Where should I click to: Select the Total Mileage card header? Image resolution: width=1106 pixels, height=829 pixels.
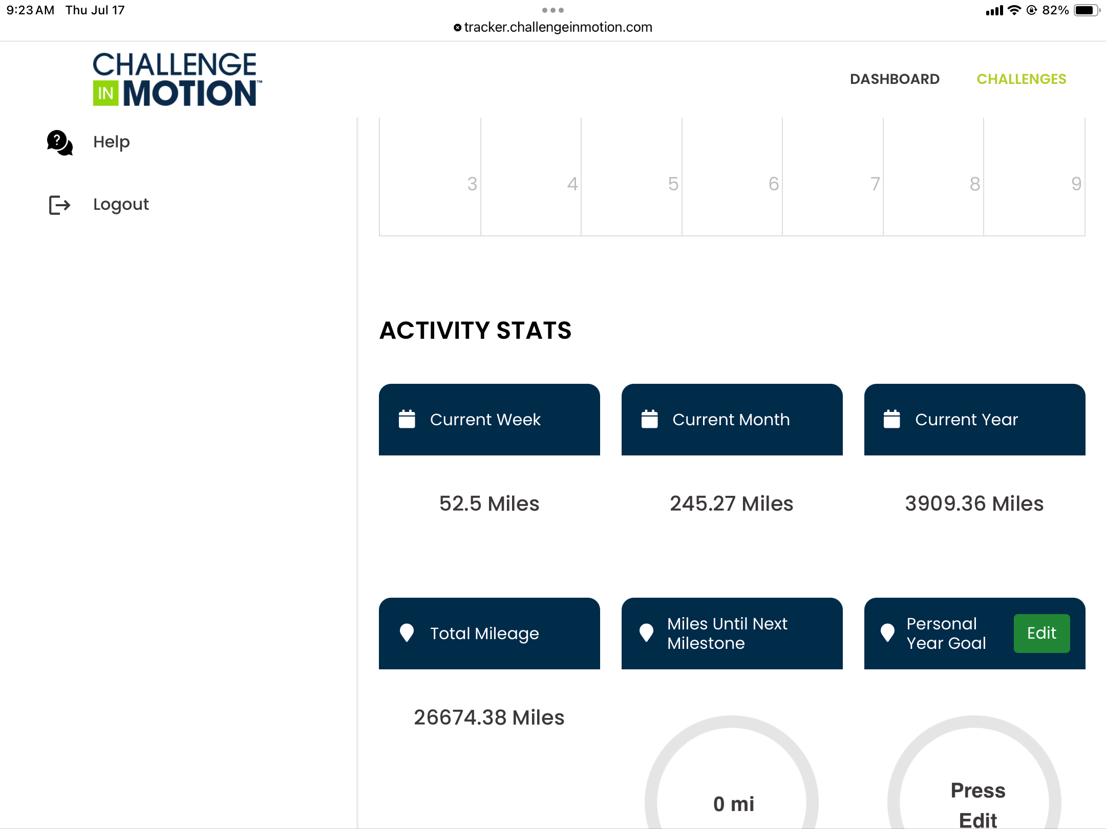coord(489,633)
